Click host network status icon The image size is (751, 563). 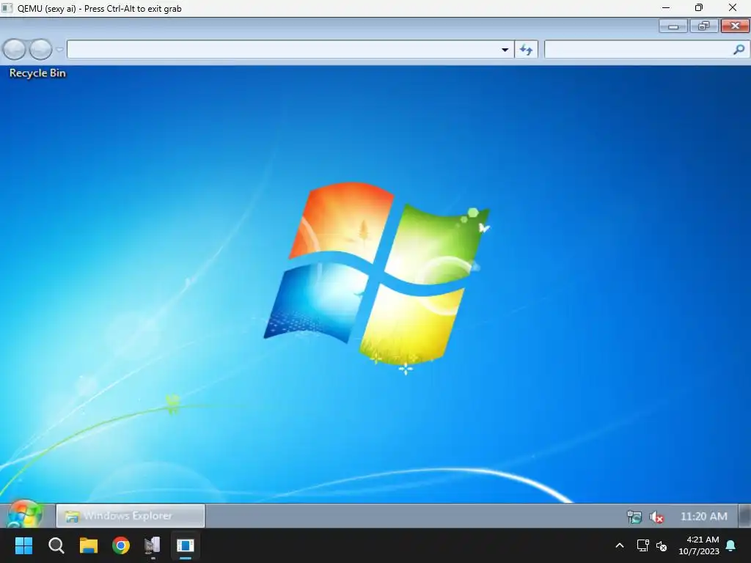tap(642, 545)
